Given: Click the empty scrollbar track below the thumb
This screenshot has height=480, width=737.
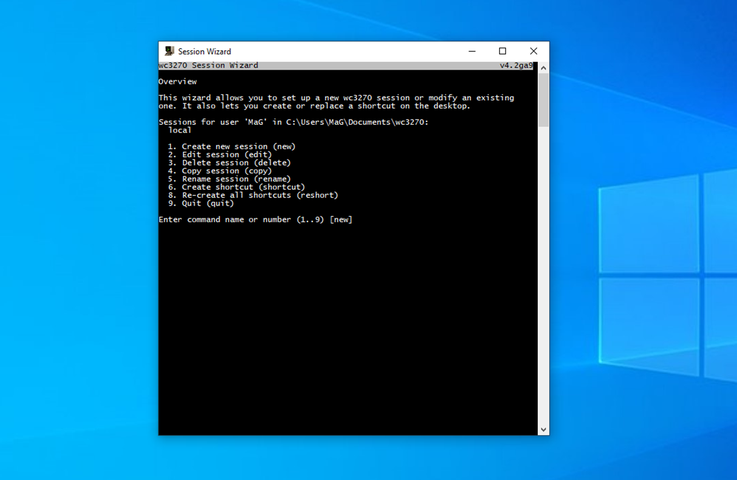Looking at the screenshot, I should click(x=543, y=273).
